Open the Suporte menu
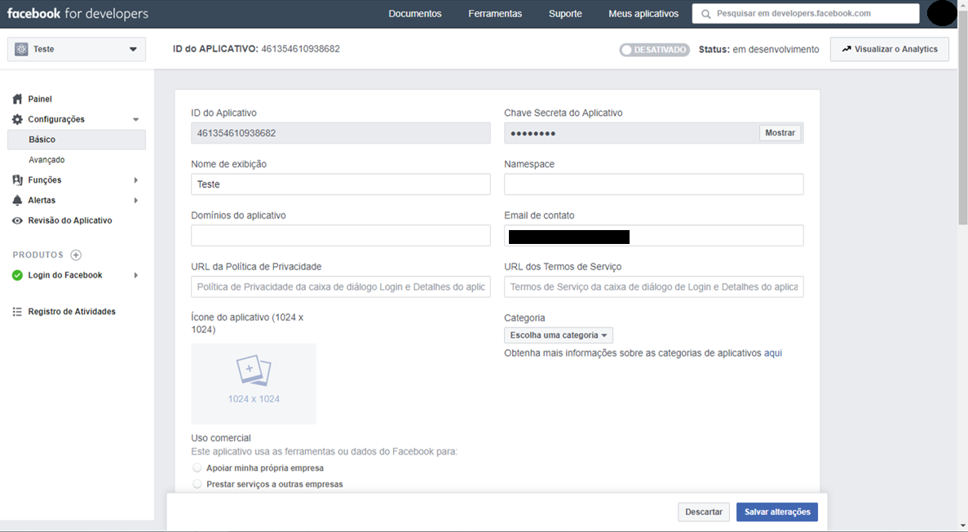The width and height of the screenshot is (968, 532). 565,14
